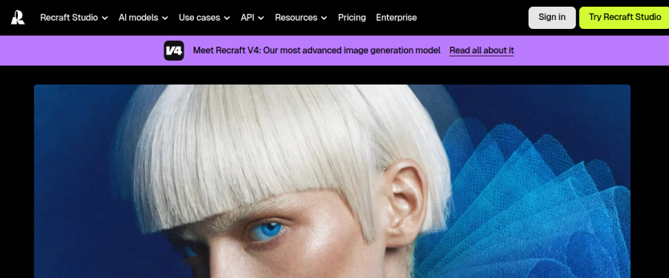
Task: Go to the Enterprise page
Action: (396, 18)
